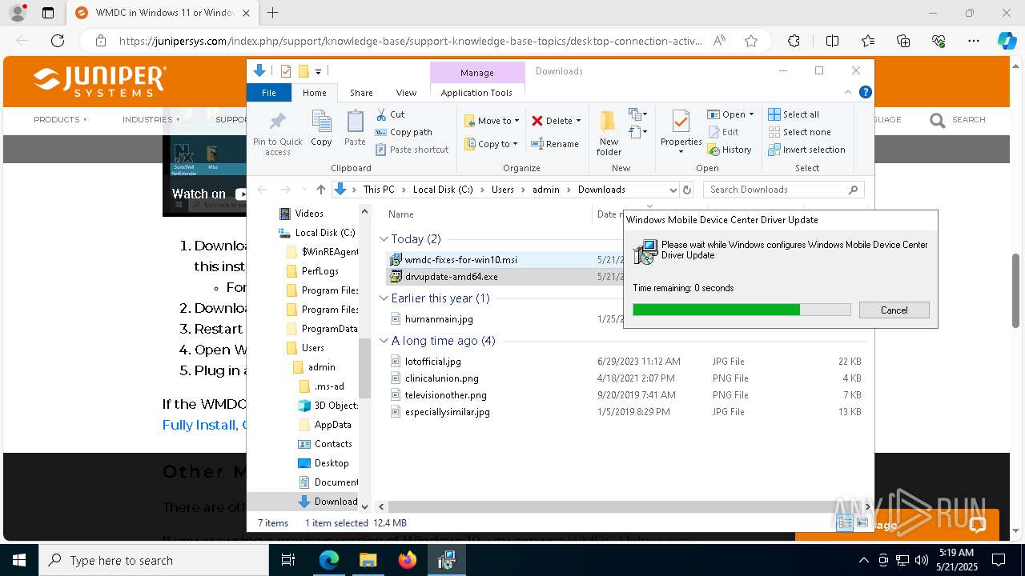Screen dimensions: 1025x576
Task: Create a New folder from ribbon
Action: [x=609, y=133]
